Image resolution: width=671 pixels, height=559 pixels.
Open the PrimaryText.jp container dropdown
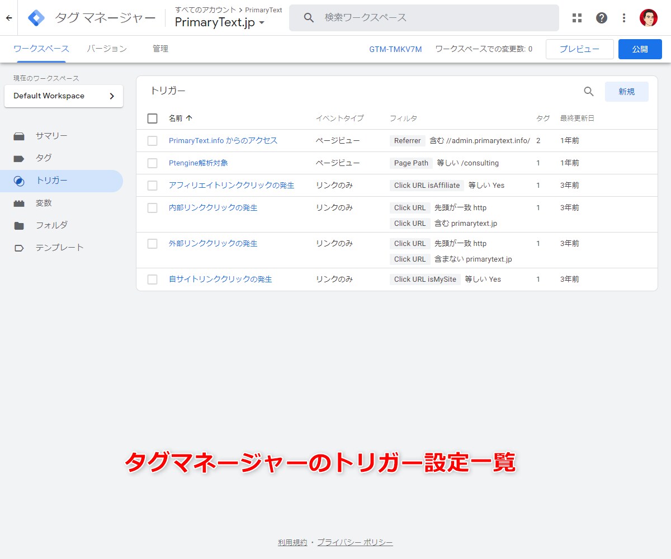[220, 22]
